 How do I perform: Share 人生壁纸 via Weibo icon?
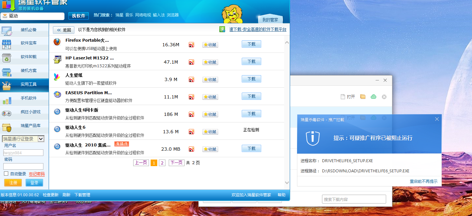[191, 79]
